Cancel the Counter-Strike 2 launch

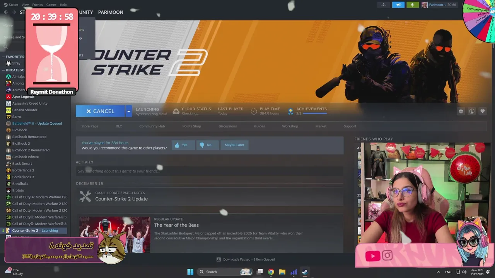(x=100, y=111)
